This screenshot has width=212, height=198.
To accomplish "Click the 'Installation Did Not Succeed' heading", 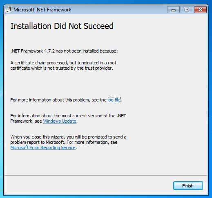I will click(x=62, y=26).
